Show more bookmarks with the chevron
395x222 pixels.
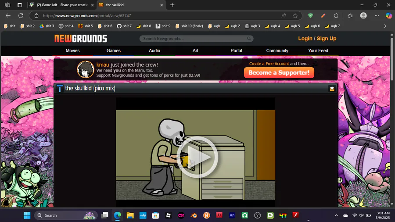pyautogui.click(x=385, y=26)
